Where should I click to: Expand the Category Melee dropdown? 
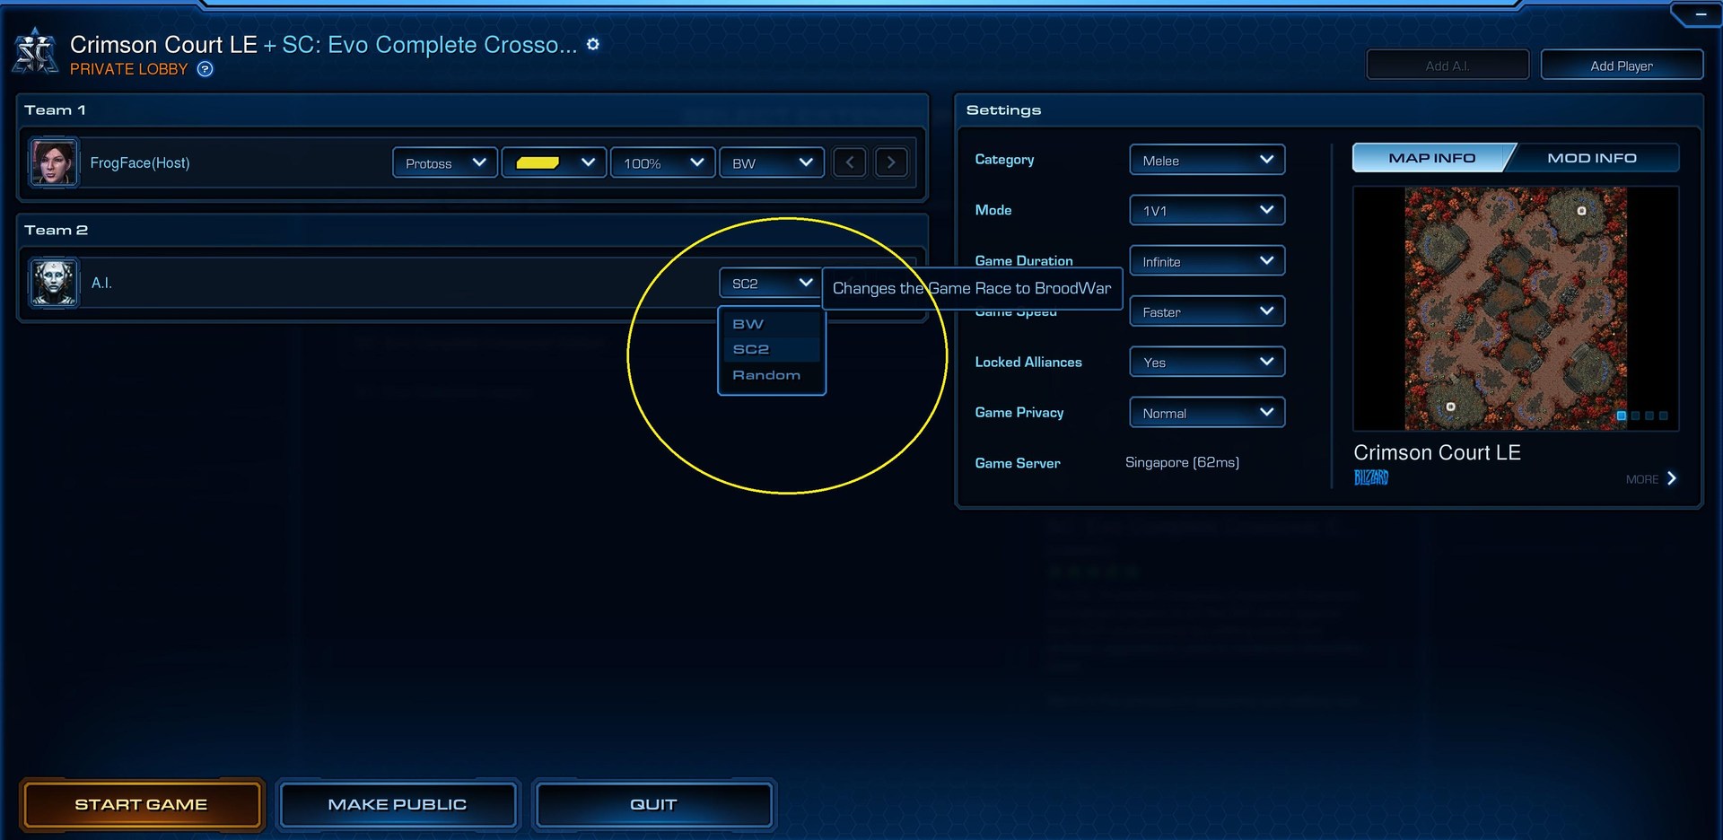click(1206, 160)
